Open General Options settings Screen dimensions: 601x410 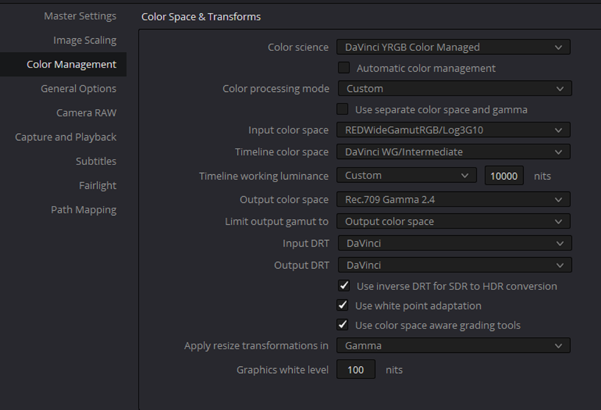(78, 89)
